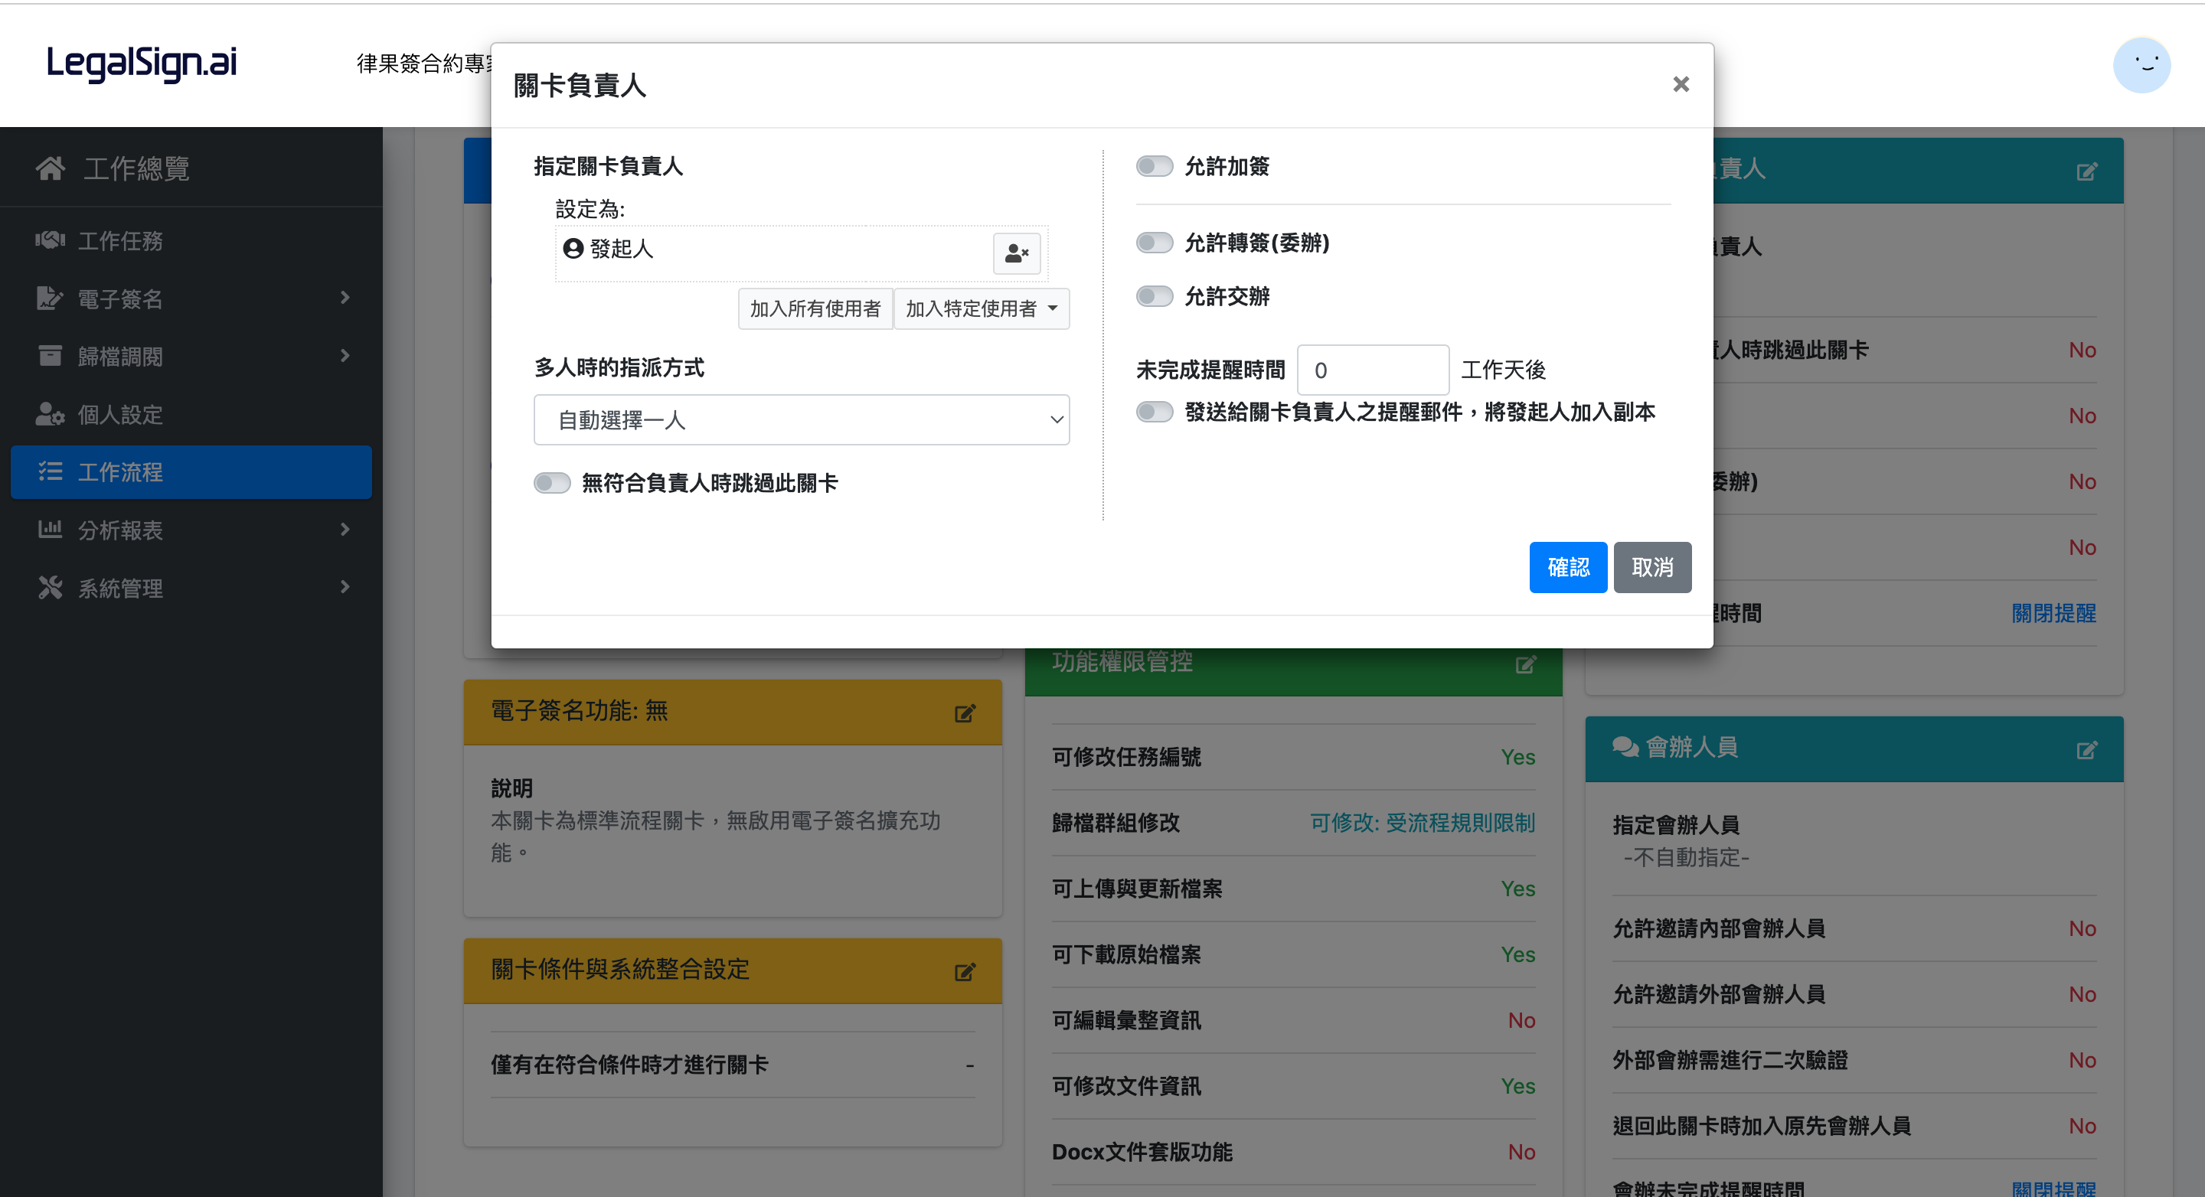Viewport: 2205px width, 1197px height.
Task: Toggle the 允許轉簽(委辦) switch
Action: (1154, 242)
